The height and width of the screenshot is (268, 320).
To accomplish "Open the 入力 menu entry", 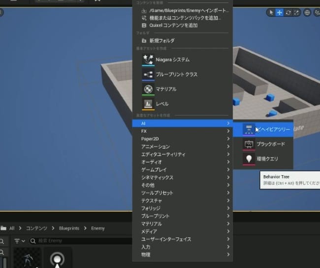I will coord(183,247).
